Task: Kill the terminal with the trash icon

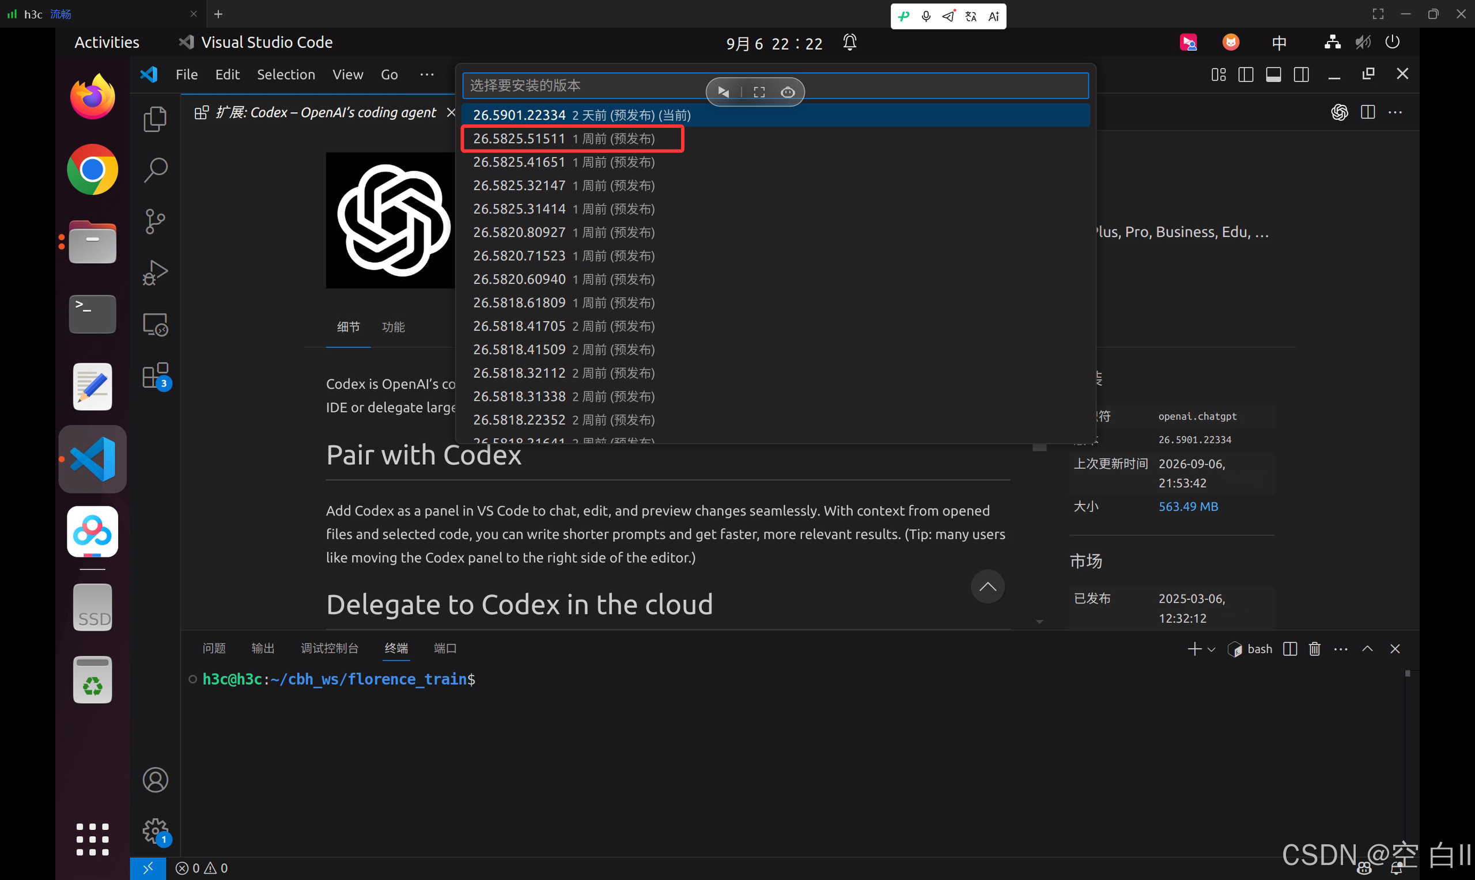Action: 1315,648
